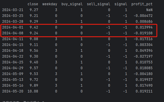164x102 pixels.
Task: Click the date 2024-04-08
Action: click(x=13, y=33)
